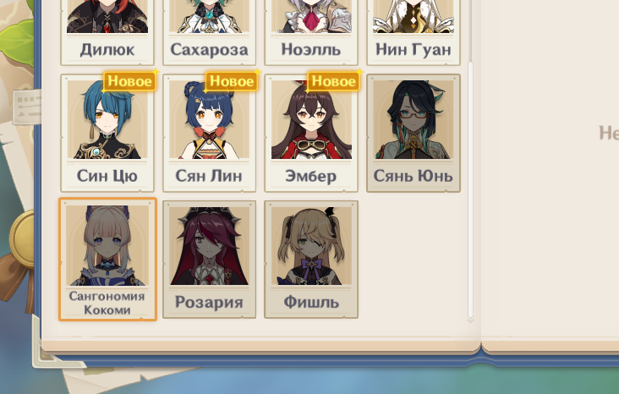Viewport: 619px width, 394px height.
Task: Click the paper note tab behind the book
Action: (27, 107)
